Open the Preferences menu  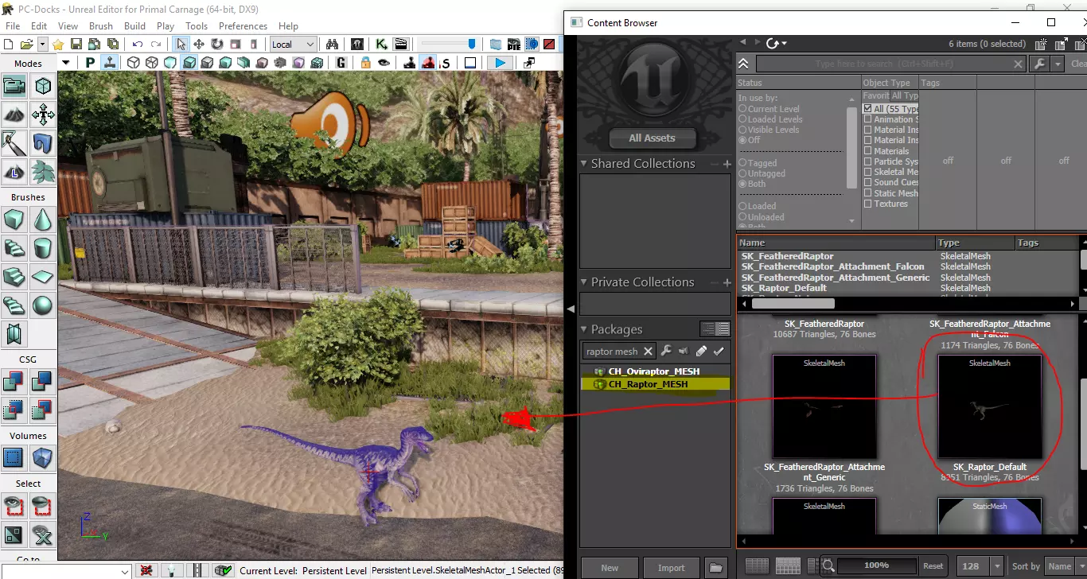(x=244, y=25)
